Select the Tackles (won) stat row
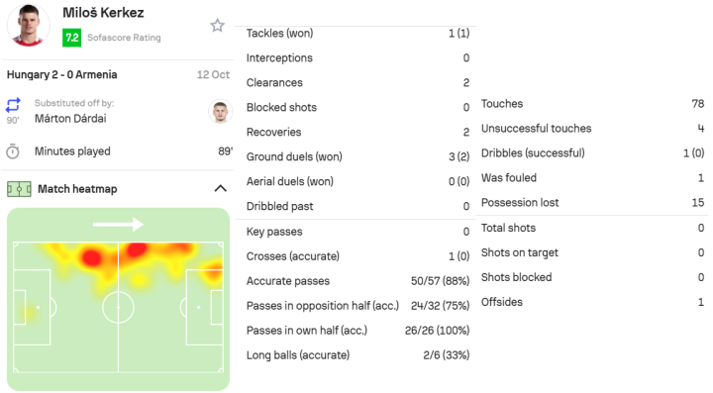The height and width of the screenshot is (393, 713). pyautogui.click(x=357, y=34)
